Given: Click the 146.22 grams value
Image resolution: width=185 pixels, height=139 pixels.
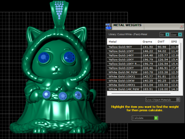Looking at the screenshot, I should (148, 51).
